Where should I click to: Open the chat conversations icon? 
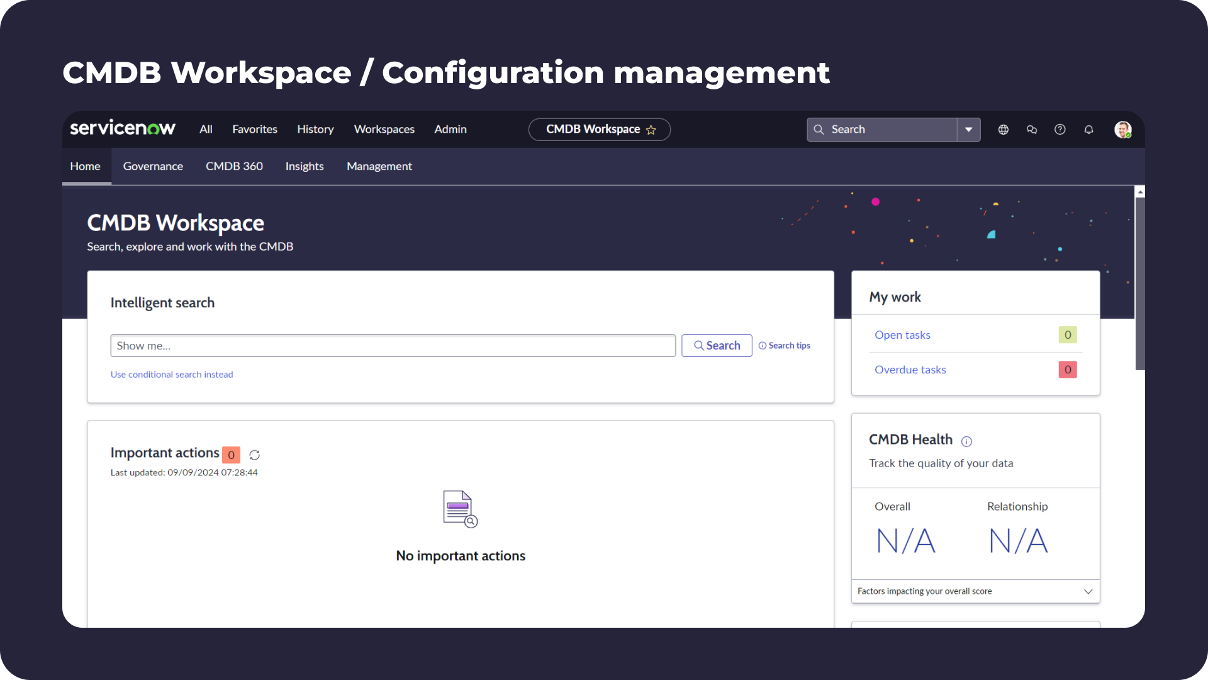[1032, 129]
